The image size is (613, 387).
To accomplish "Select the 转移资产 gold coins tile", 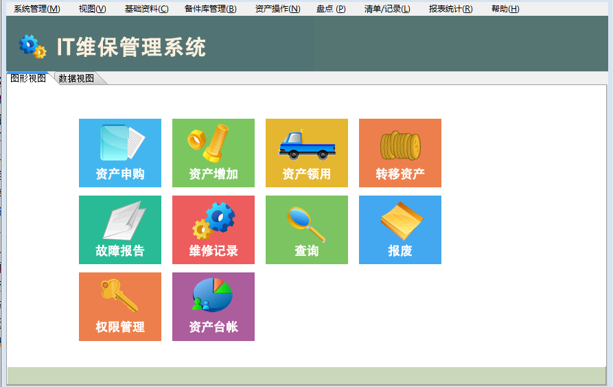I will tap(400, 153).
